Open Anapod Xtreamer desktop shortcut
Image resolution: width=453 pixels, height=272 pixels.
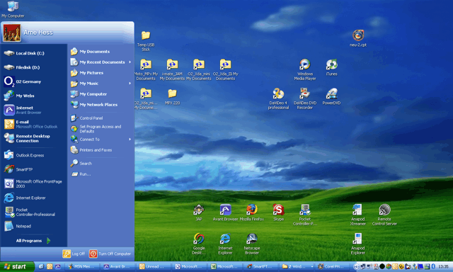(x=358, y=215)
